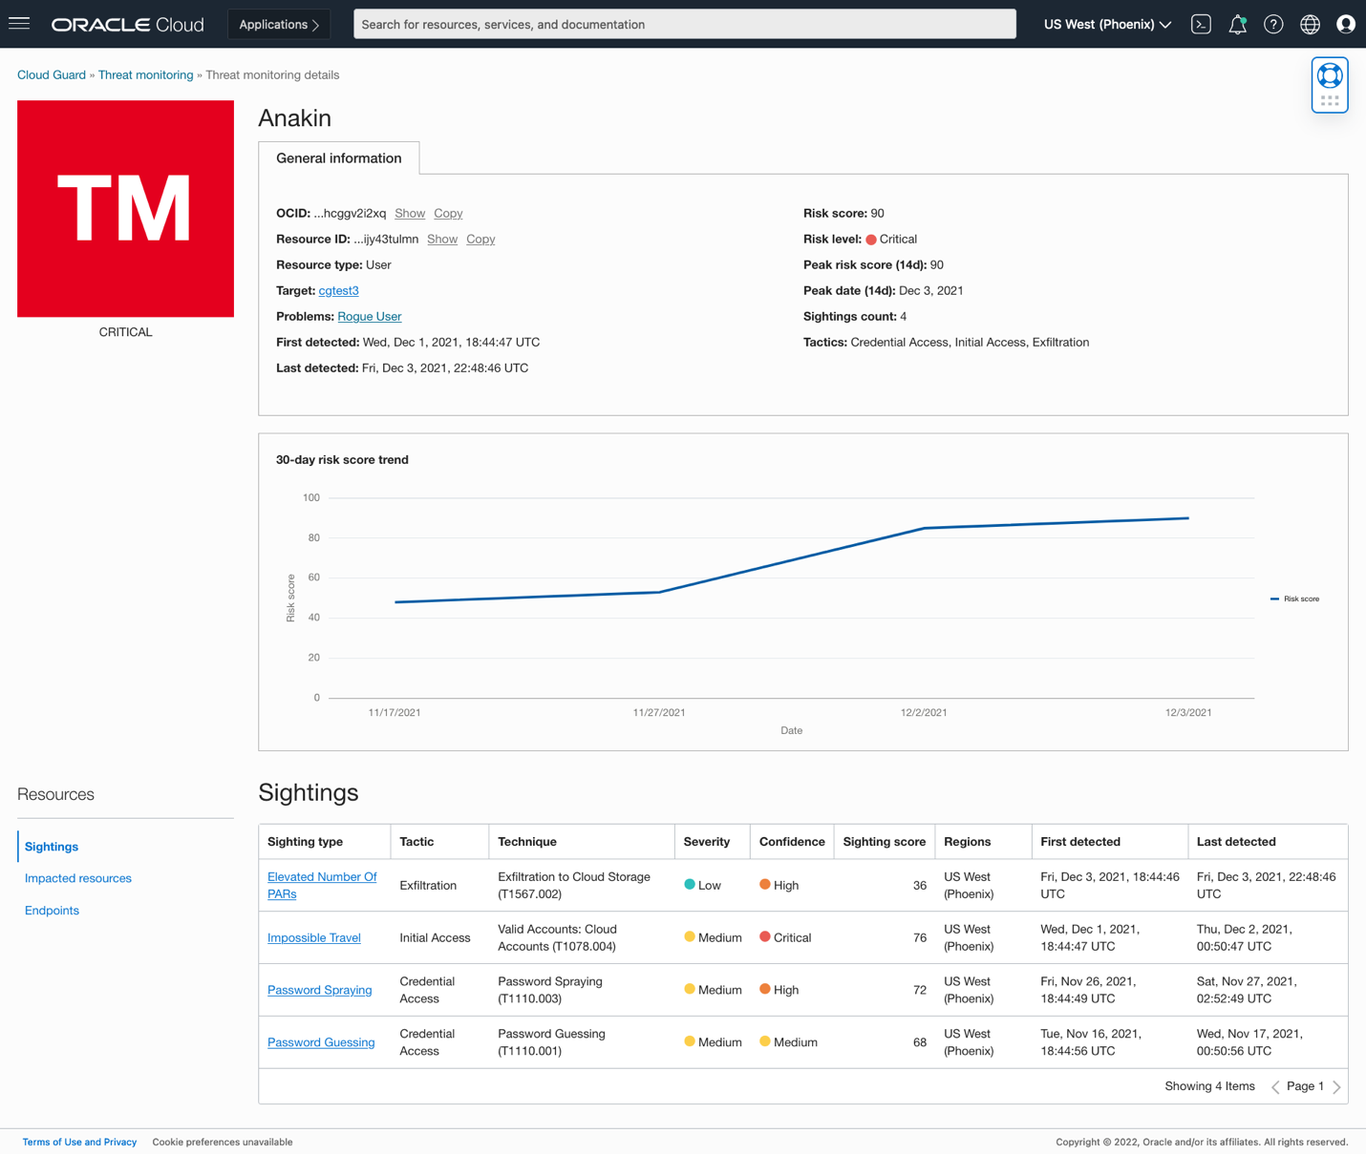This screenshot has width=1366, height=1155.
Task: Open the cgtest3 target link
Action: 338,291
